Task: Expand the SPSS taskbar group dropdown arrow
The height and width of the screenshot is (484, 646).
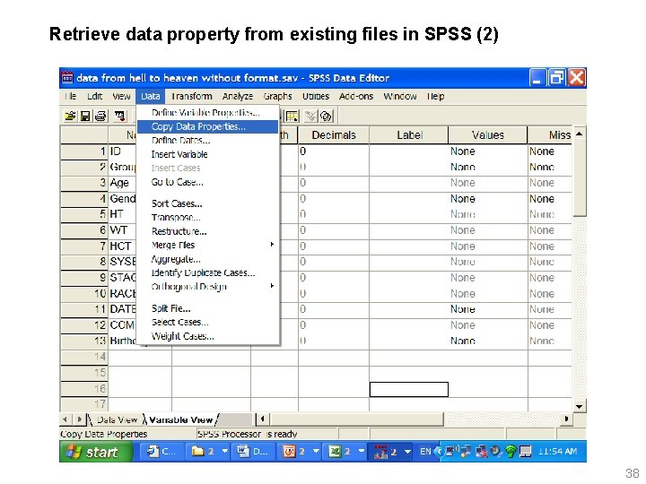Action: (407, 452)
